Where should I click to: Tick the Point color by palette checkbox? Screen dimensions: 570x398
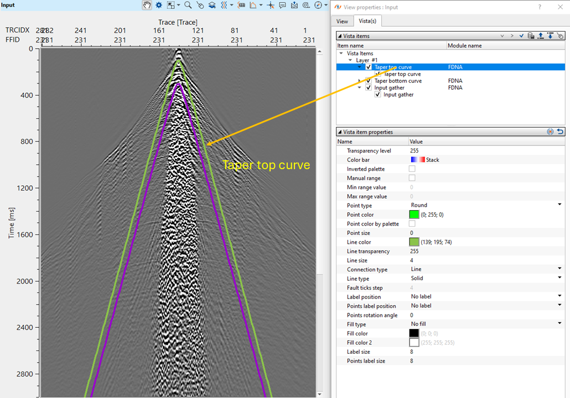[412, 224]
